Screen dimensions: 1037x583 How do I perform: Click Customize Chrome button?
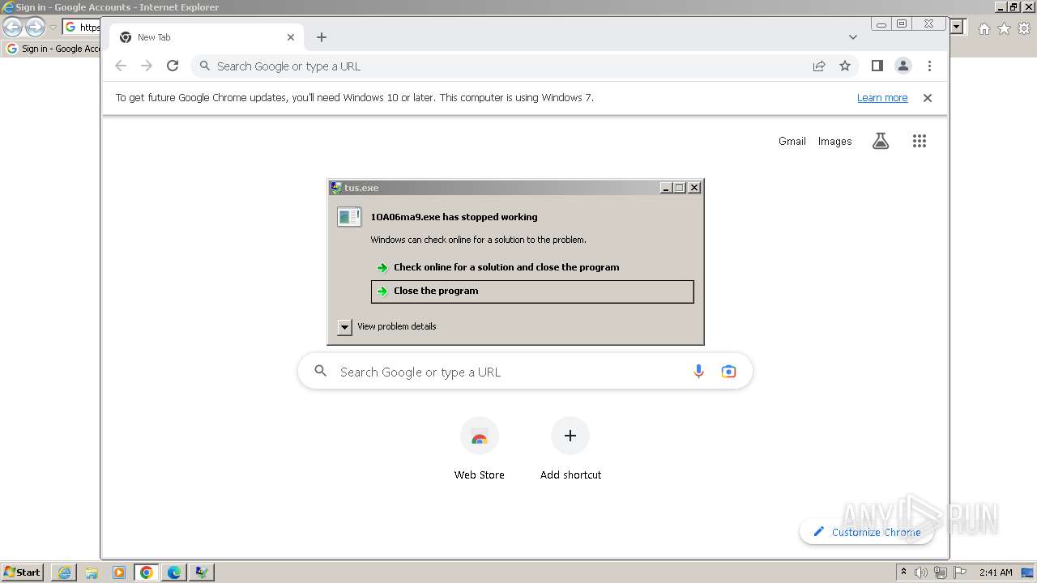coord(866,532)
